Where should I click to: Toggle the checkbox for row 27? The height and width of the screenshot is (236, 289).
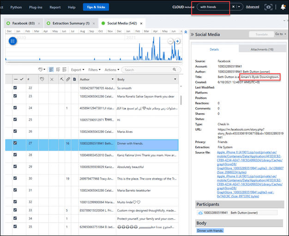click(x=15, y=143)
